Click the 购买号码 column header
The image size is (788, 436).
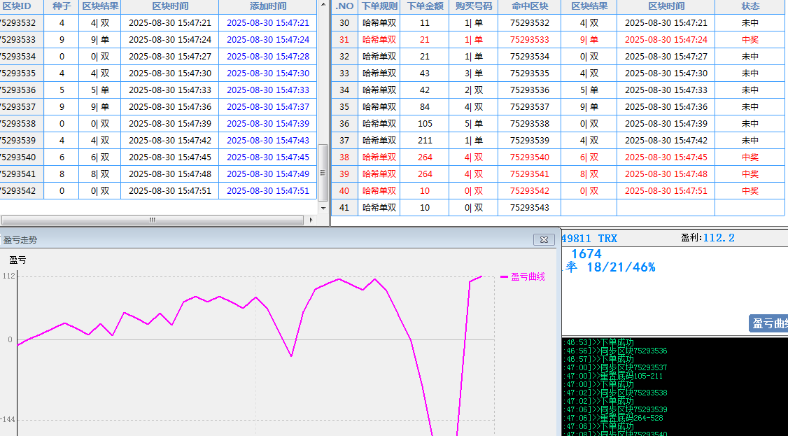tap(473, 6)
